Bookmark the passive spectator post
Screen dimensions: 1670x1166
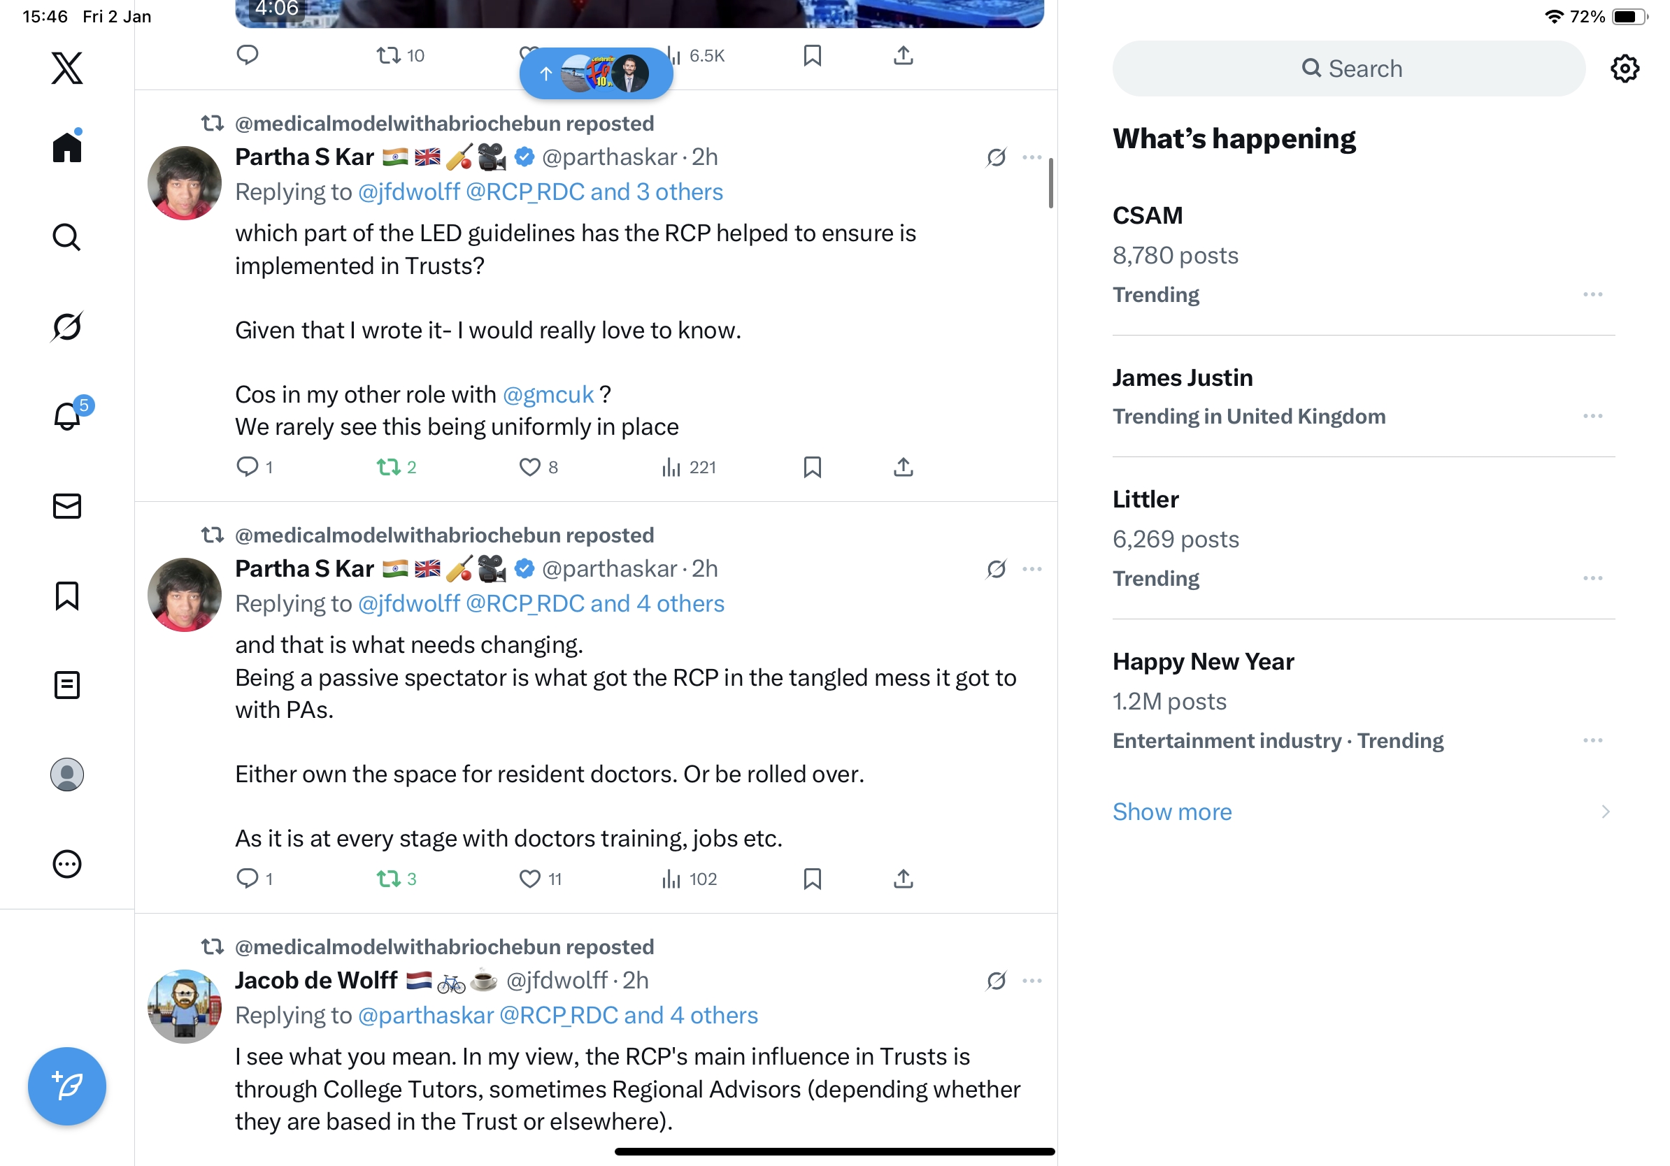click(x=813, y=878)
